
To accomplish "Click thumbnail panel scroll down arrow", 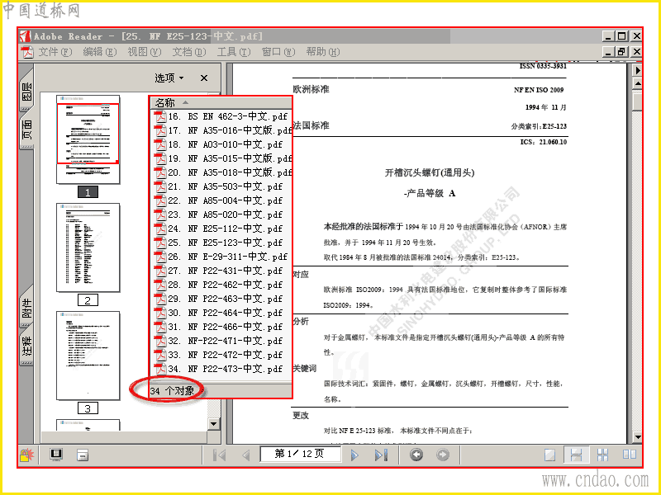I will tap(214, 424).
